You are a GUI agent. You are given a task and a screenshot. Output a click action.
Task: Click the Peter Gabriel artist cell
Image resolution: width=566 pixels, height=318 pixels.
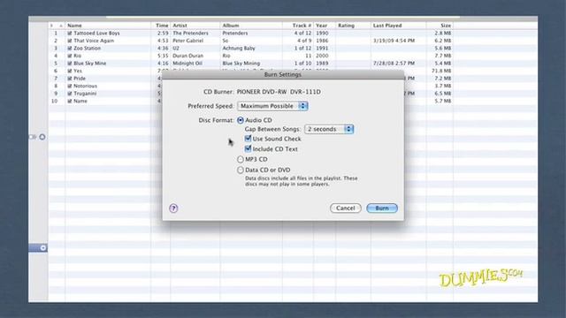click(188, 41)
